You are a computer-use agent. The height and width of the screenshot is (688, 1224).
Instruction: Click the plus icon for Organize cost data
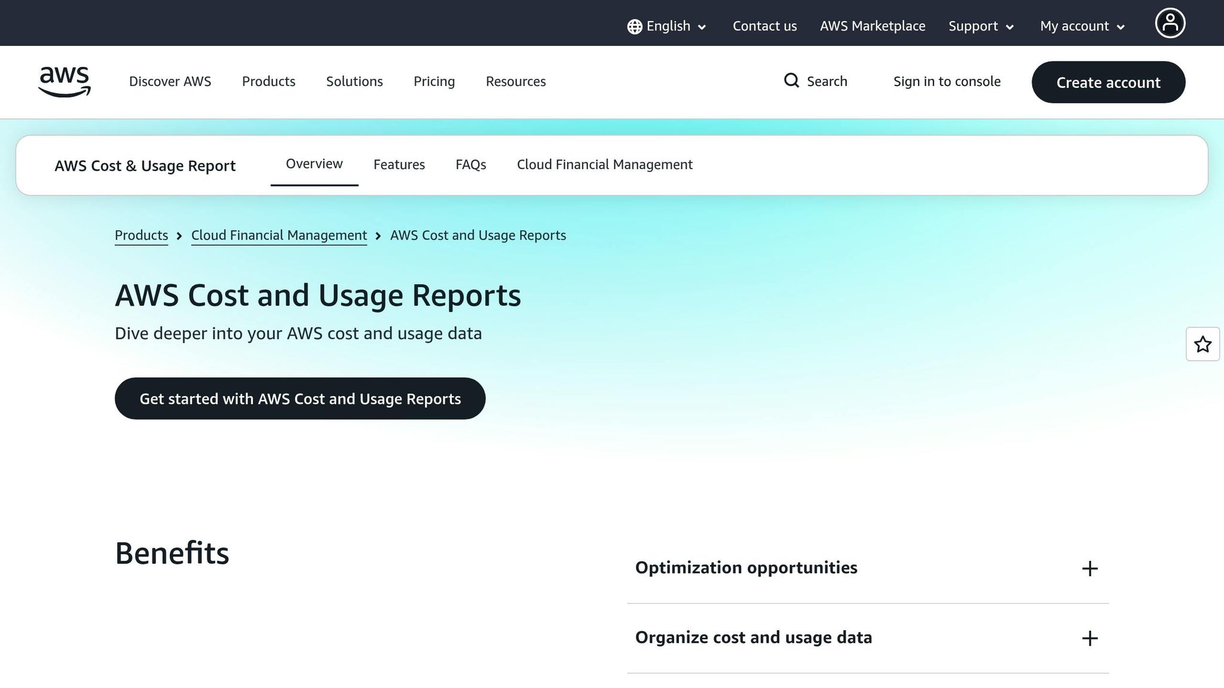click(1090, 638)
